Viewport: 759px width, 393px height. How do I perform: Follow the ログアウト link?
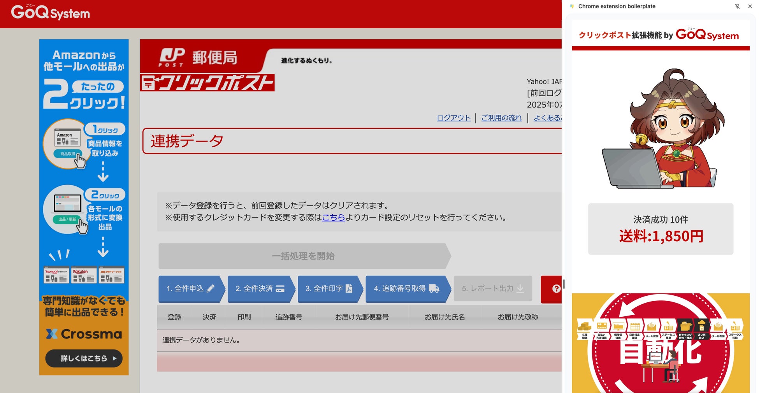pos(453,118)
